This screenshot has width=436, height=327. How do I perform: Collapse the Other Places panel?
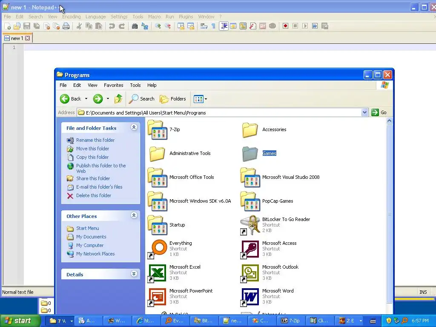(x=134, y=215)
